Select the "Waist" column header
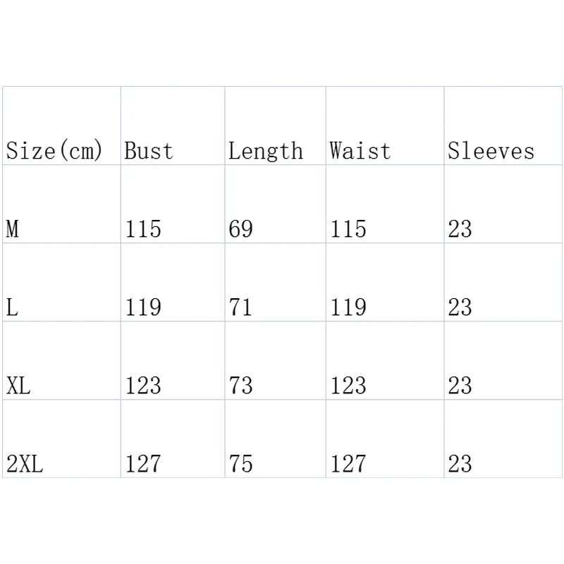This screenshot has width=564, height=564. (360, 151)
